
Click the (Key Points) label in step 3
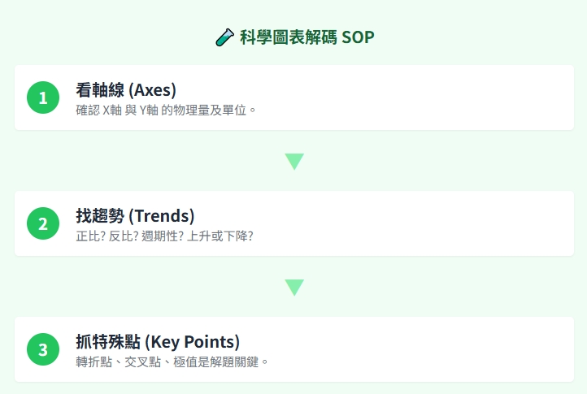click(x=193, y=341)
